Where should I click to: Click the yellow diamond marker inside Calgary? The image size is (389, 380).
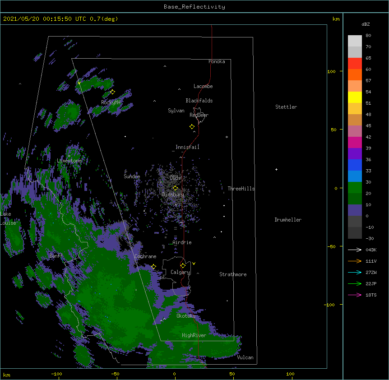(x=183, y=266)
